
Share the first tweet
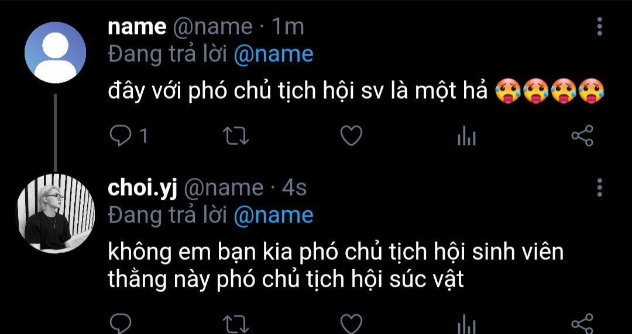(582, 136)
